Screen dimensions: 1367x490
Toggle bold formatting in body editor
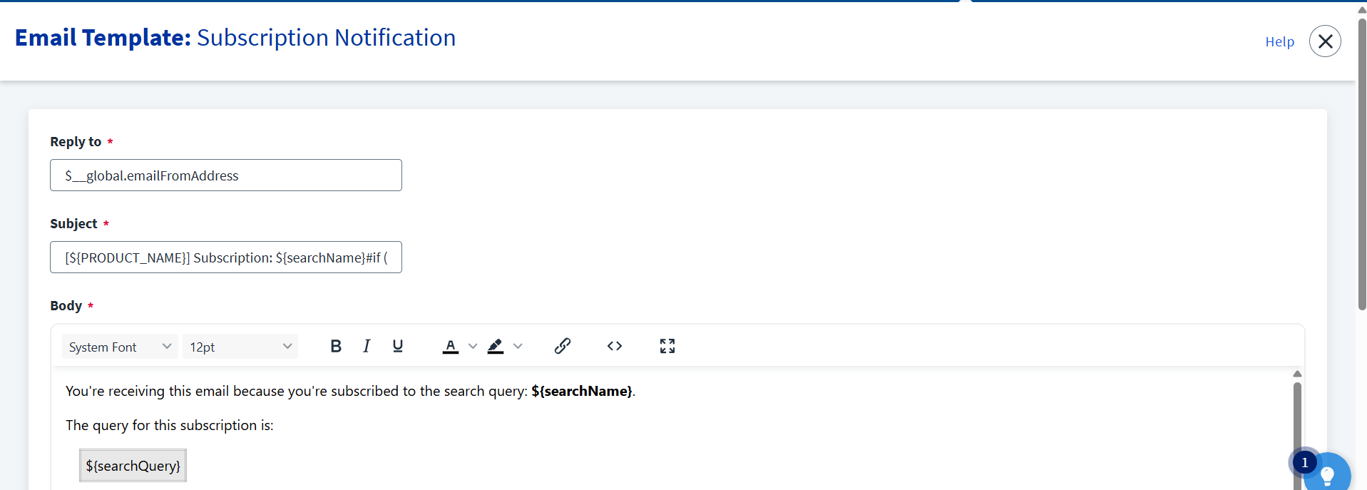click(x=336, y=347)
